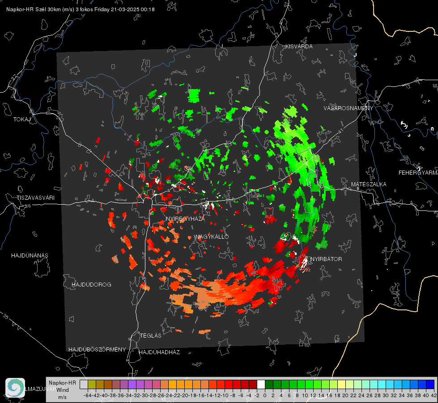The image size is (438, 403).
Task: Pick the light blue swatch between 32 and 34
Action: pyautogui.click(x=398, y=384)
